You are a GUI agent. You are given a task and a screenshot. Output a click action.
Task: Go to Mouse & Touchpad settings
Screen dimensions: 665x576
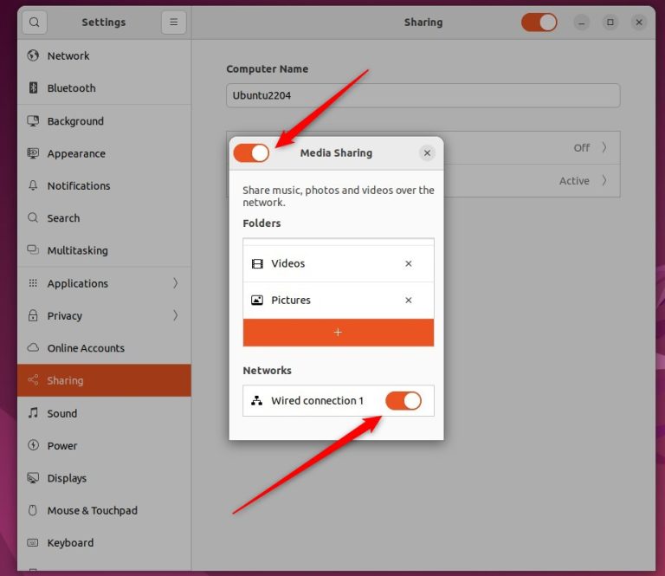(104, 510)
